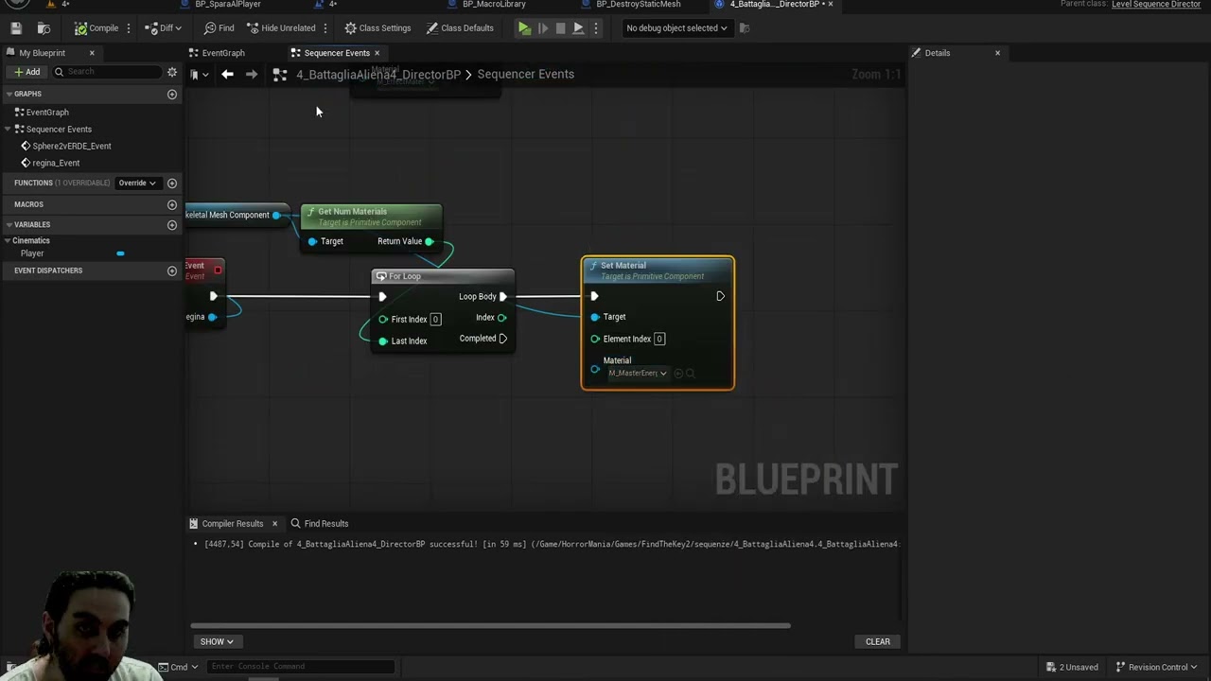Add a new variable with plus icon

point(172,225)
